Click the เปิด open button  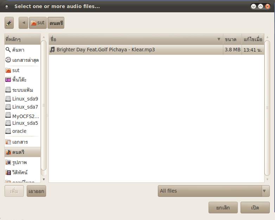click(255, 208)
